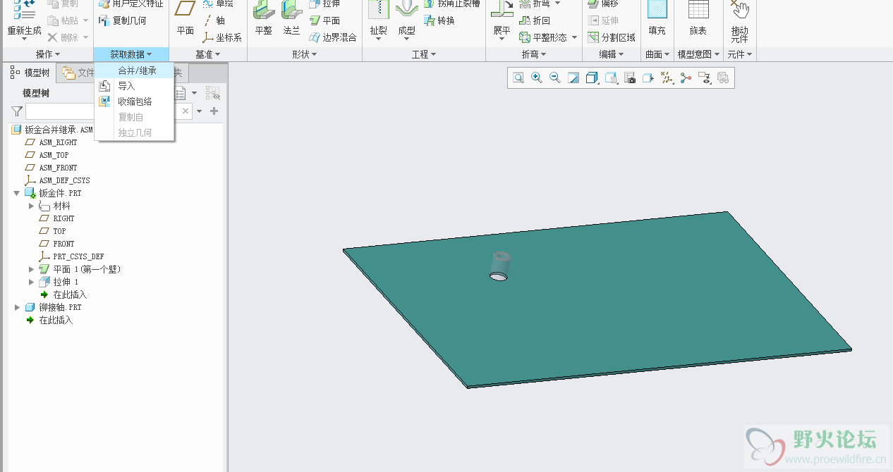Screen dimensions: 893x472
Task: Select the Split Area (分割区域) tool
Action: point(612,37)
